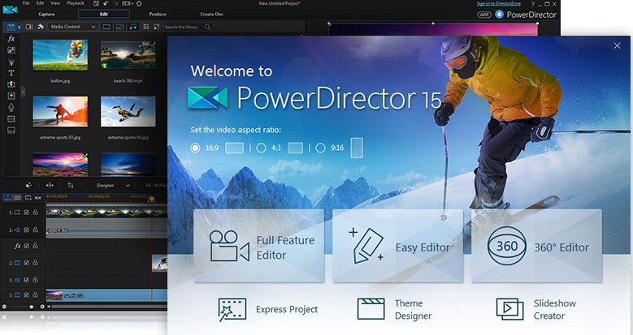Click the fit-timeline arrows icon on ruler
Viewport: 633px width, 335px height.
pyautogui.click(x=37, y=198)
